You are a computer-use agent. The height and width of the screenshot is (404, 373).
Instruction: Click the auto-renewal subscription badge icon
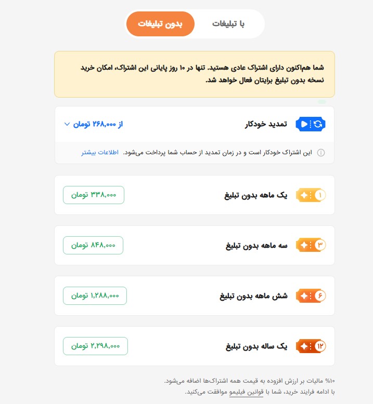(x=311, y=124)
